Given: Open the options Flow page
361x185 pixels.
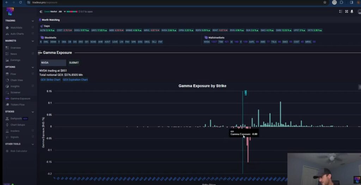Looking at the screenshot, I should tap(13, 74).
